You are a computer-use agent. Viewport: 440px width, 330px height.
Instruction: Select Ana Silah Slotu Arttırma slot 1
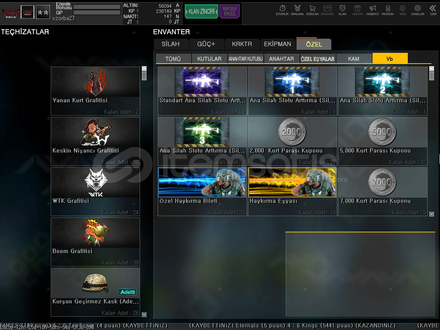(x=293, y=91)
